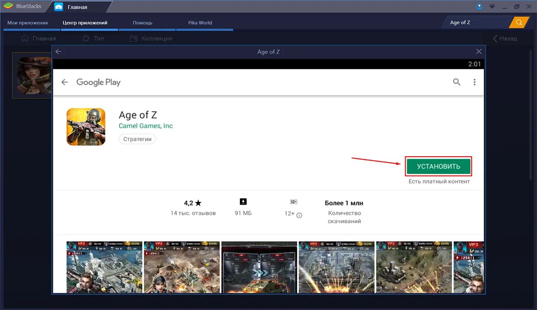Open the 4,2 star rating info
Screen dimensions: 537x310
(192, 203)
